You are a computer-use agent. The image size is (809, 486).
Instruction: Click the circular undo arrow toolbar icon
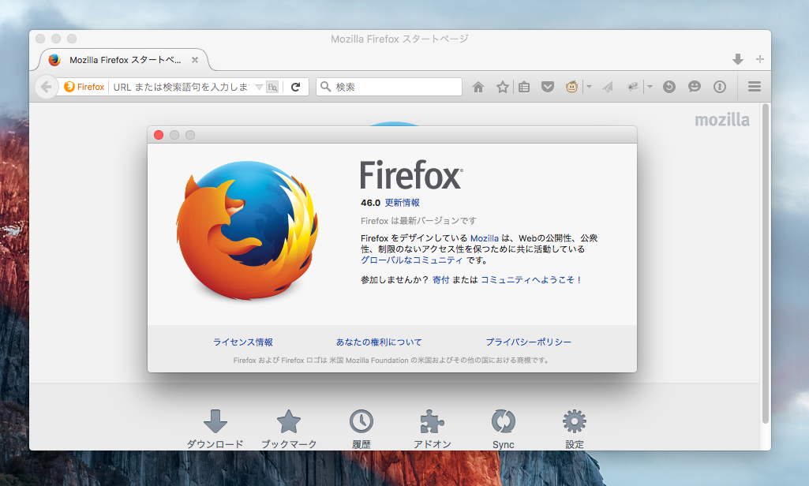click(x=669, y=87)
